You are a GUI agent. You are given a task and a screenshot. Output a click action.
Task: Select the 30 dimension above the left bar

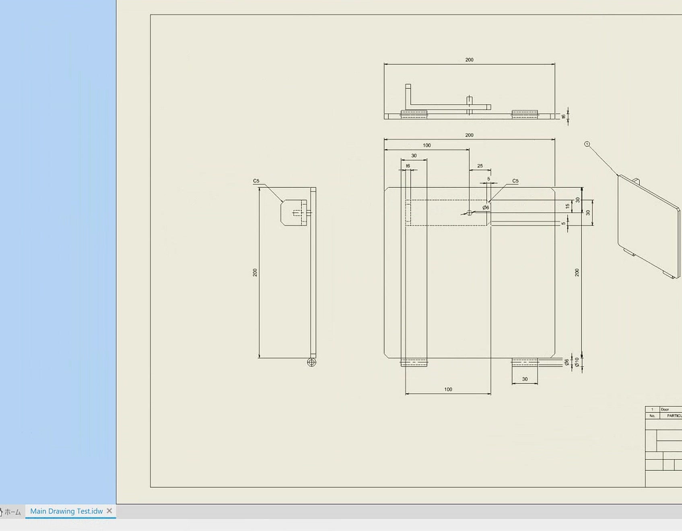[414, 156]
